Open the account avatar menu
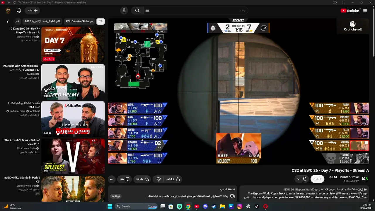This screenshot has height=211, width=375. point(8,11)
